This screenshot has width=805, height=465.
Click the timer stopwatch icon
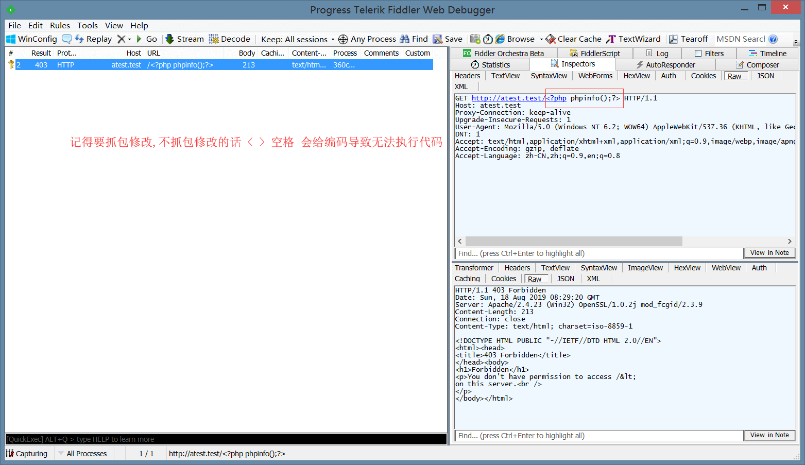pyautogui.click(x=488, y=39)
